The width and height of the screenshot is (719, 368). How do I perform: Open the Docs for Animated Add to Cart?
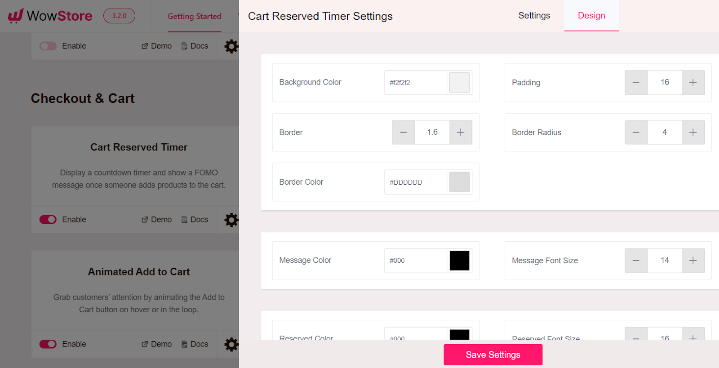pos(194,344)
